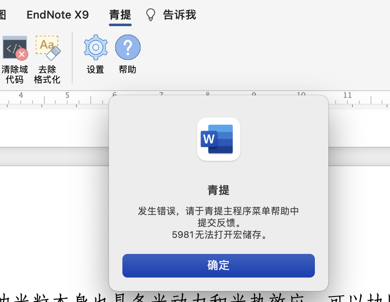Click the error text 5981无法打开宏储存。

[219, 235]
